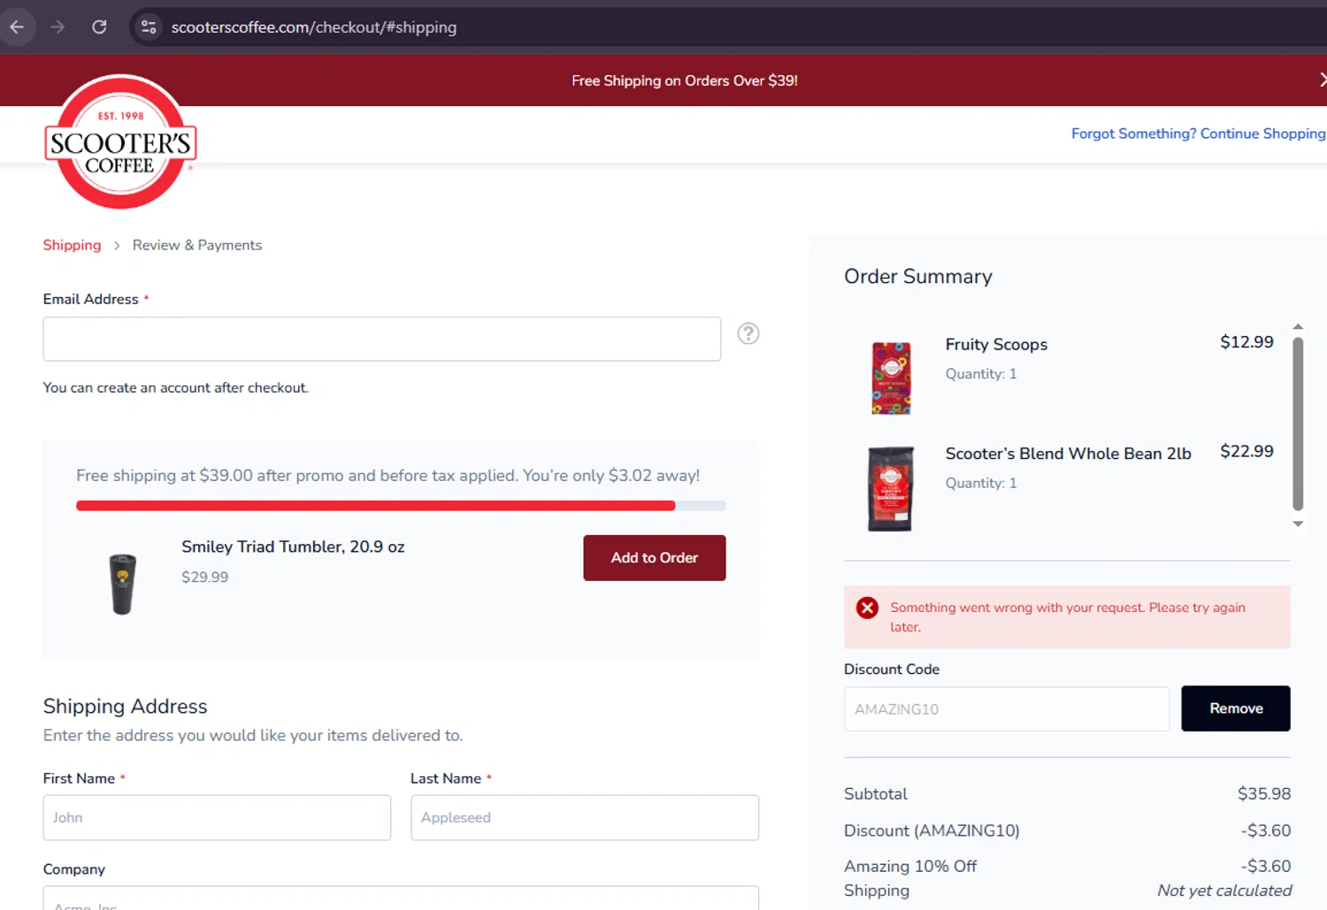Click the "Order Summary" heading
The width and height of the screenshot is (1327, 910).
click(918, 277)
